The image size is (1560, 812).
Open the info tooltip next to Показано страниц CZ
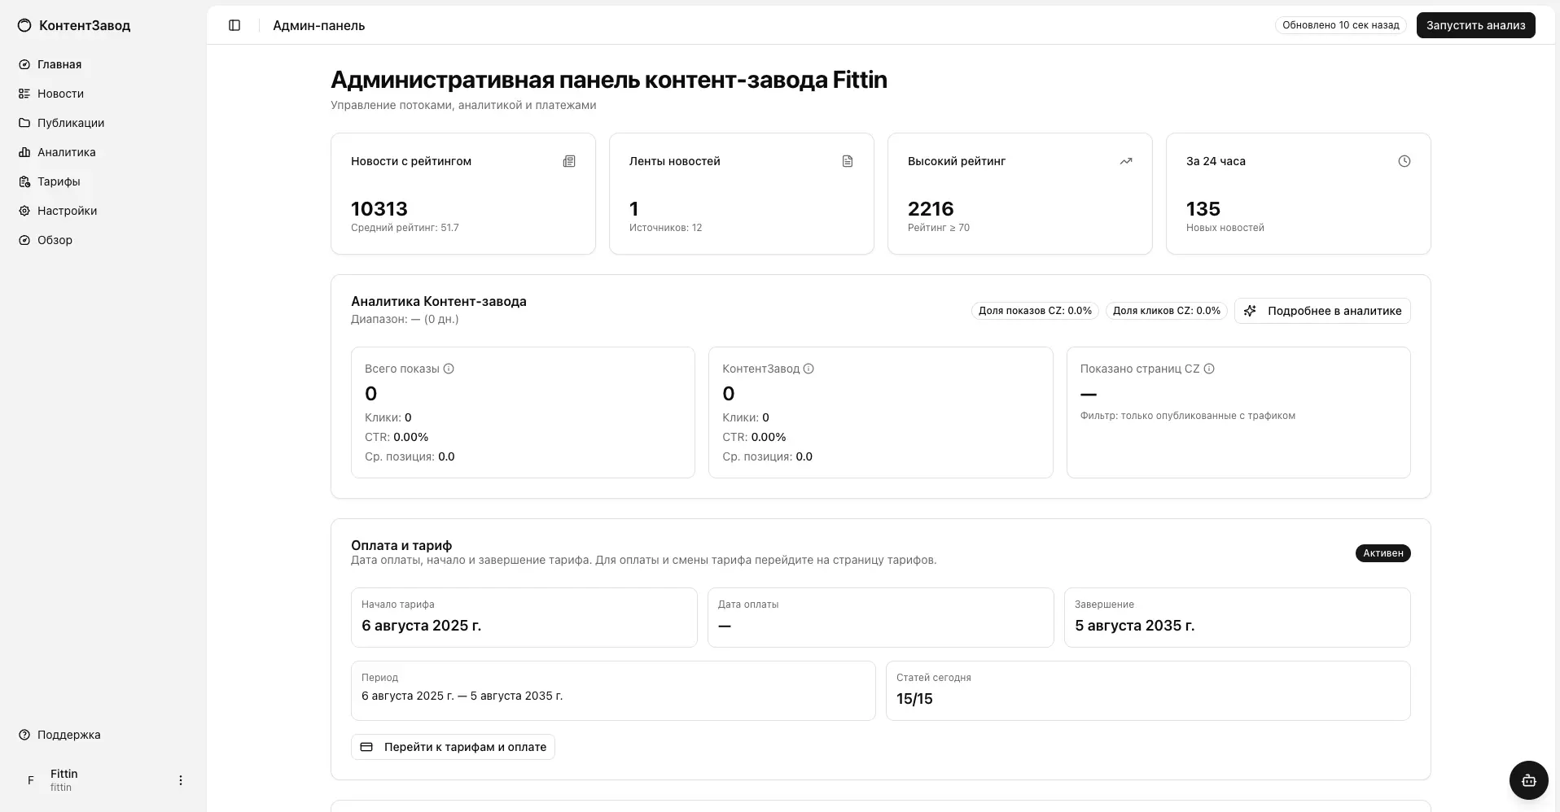(1210, 369)
